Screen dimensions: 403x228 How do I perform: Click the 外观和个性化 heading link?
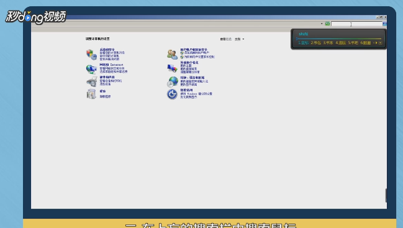point(189,63)
